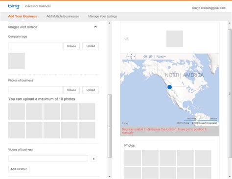Viewport: 232px width, 179px height.
Task: Browse for a company logo file
Action: [71, 46]
